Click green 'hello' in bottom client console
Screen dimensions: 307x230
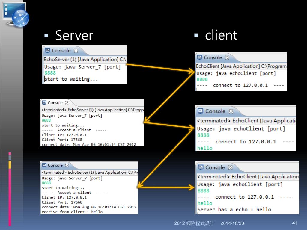point(205,203)
